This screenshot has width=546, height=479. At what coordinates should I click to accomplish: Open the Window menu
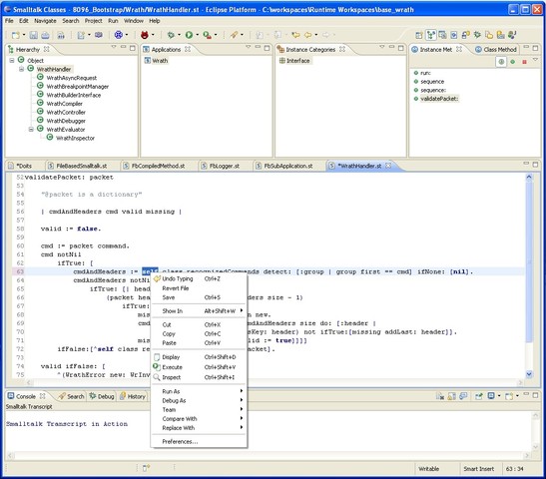[134, 21]
